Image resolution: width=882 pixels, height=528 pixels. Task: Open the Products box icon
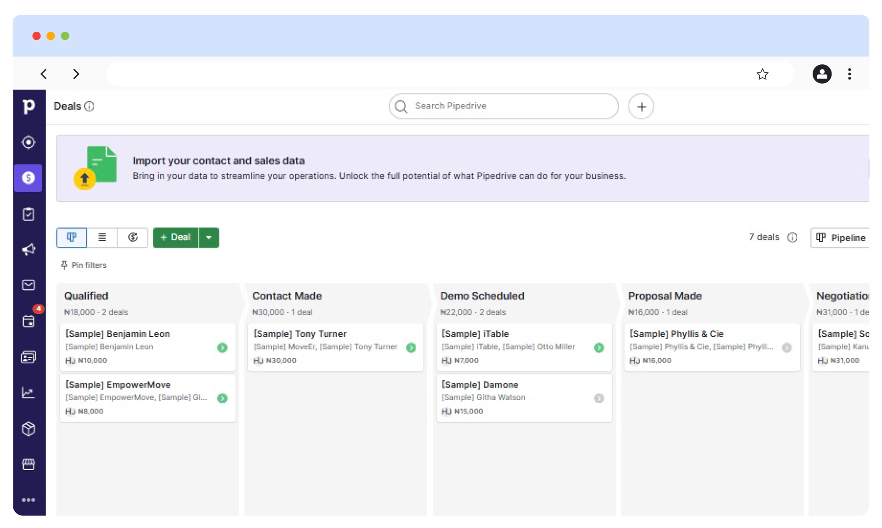28,429
